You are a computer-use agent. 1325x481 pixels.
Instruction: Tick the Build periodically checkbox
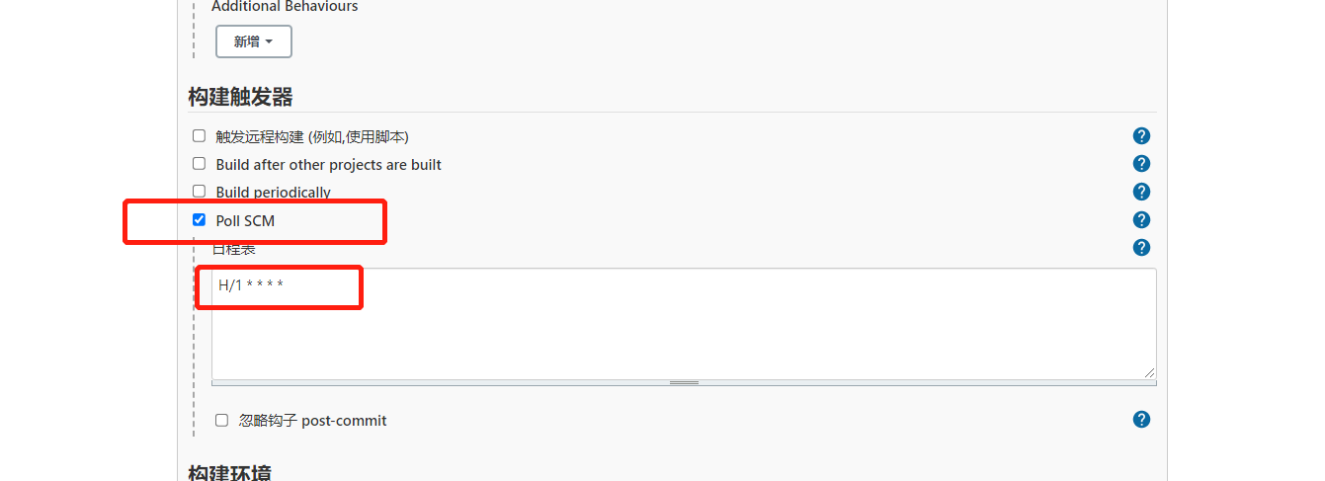199,192
